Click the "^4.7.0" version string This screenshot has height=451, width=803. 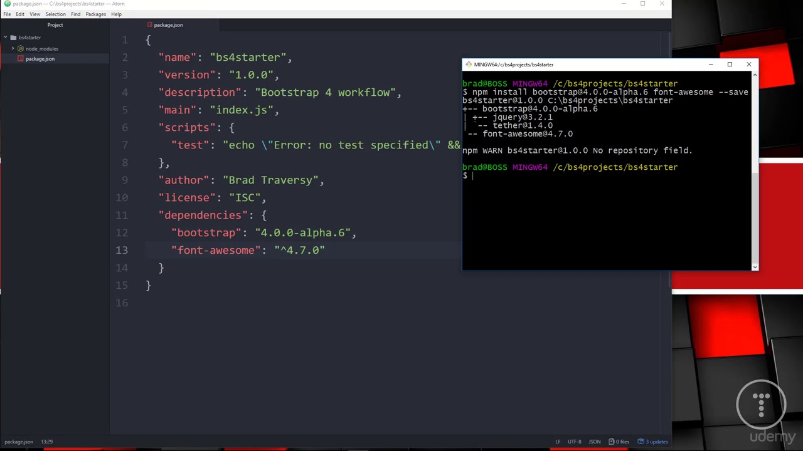point(299,250)
